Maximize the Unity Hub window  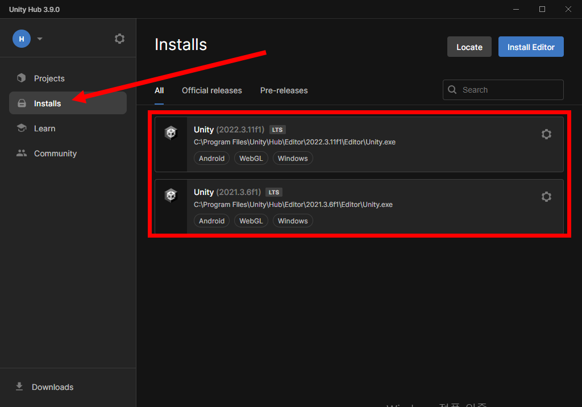tap(542, 9)
